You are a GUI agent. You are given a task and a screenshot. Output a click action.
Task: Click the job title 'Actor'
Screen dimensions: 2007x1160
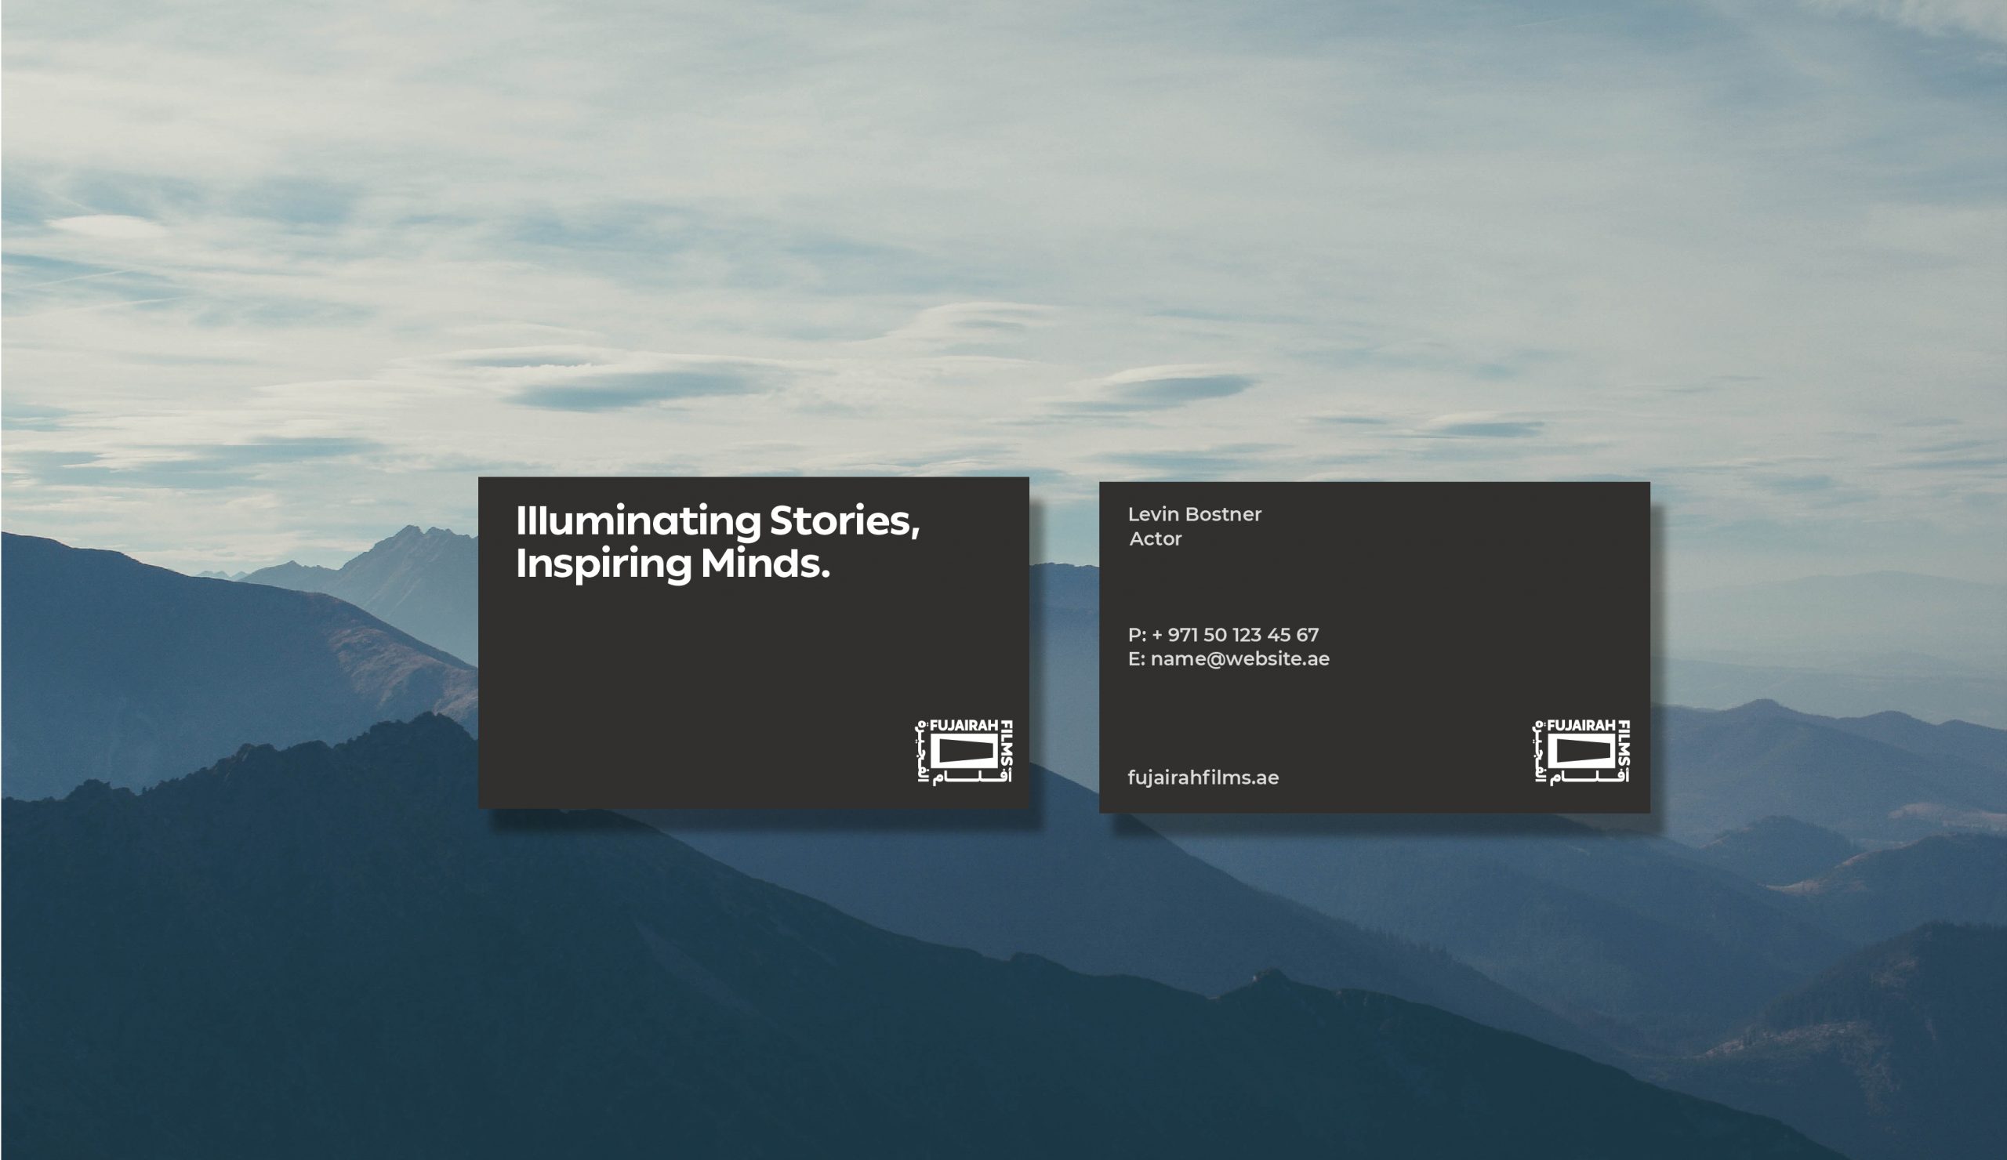[x=1155, y=539]
